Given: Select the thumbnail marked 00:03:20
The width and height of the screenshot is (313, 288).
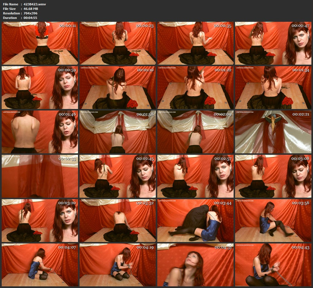Looking at the screenshot, I should pyautogui.click(x=40, y=221).
